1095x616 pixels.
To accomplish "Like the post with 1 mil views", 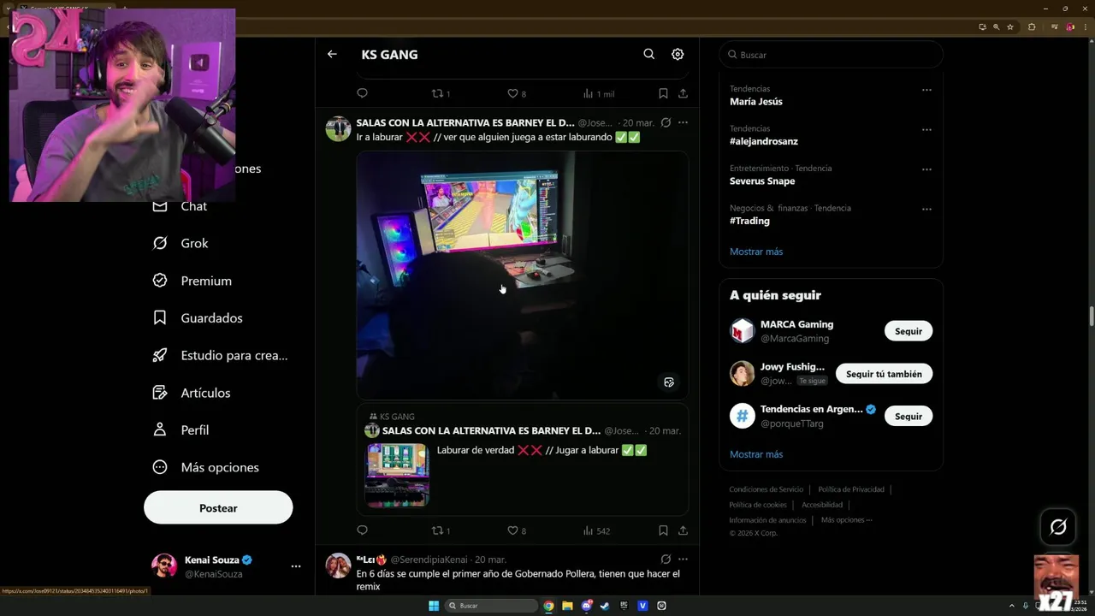I will tap(517, 93).
